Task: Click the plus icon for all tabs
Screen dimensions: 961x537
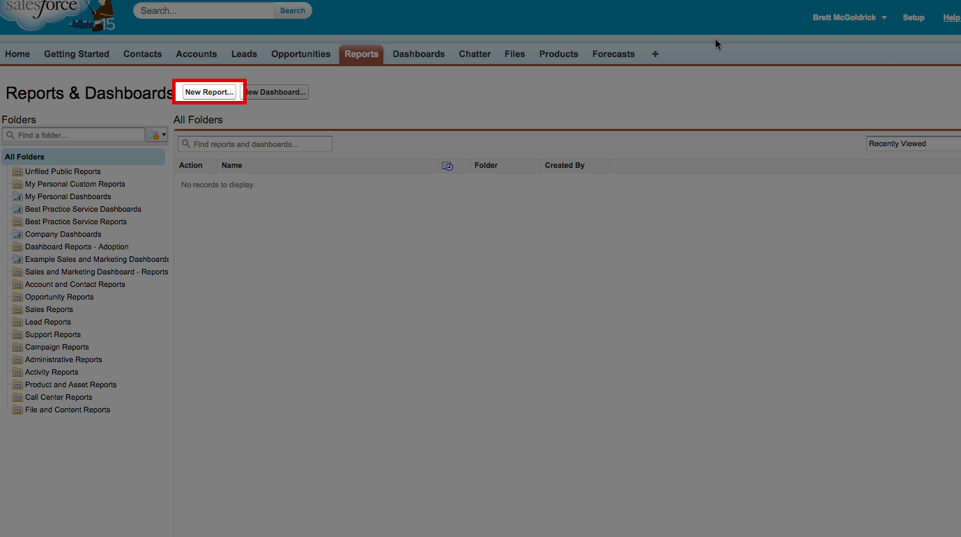Action: coord(655,54)
